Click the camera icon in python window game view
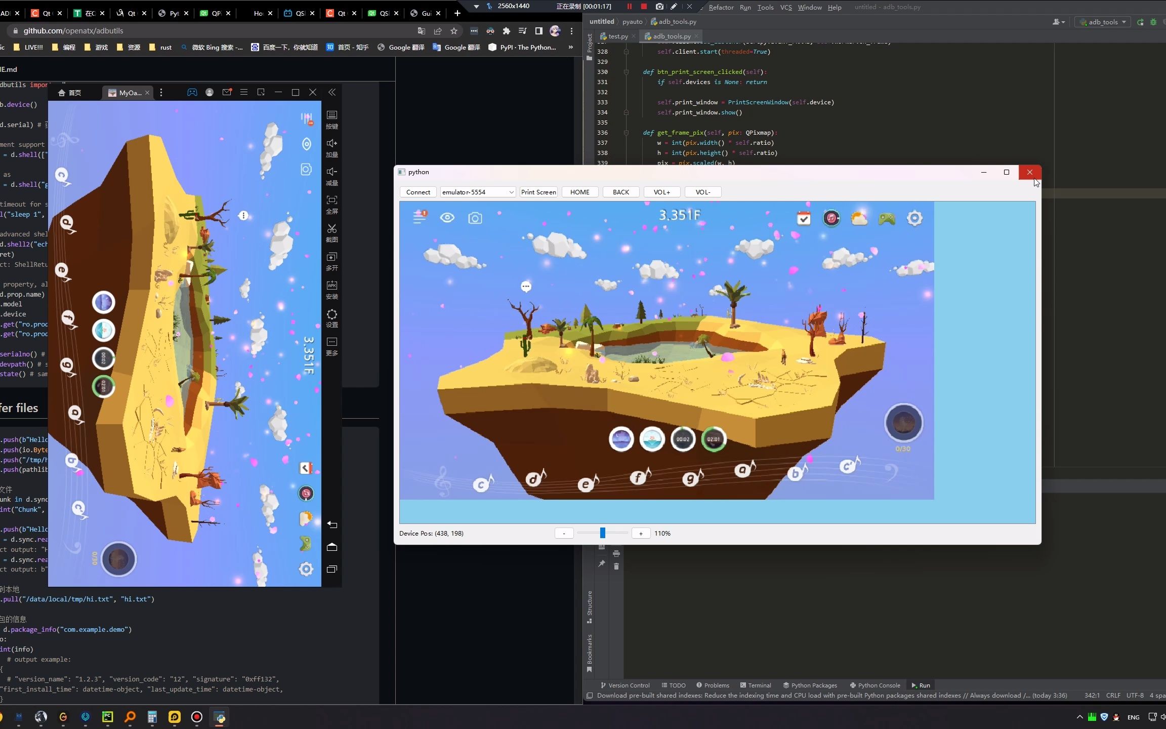 coord(475,218)
